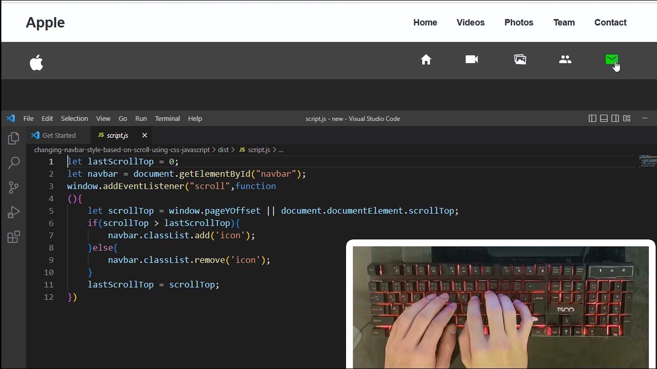Screen dimensions: 657x369
Task: Click line number 6 in gutter
Action: click(51, 223)
